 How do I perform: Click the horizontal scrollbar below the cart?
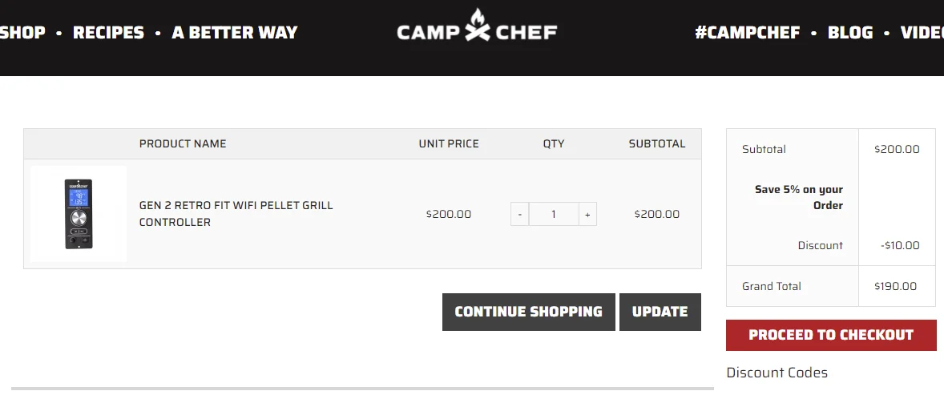tap(362, 389)
